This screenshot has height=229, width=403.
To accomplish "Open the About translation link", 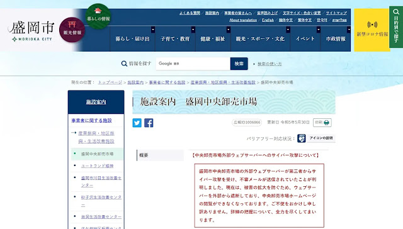I will point(243,20).
